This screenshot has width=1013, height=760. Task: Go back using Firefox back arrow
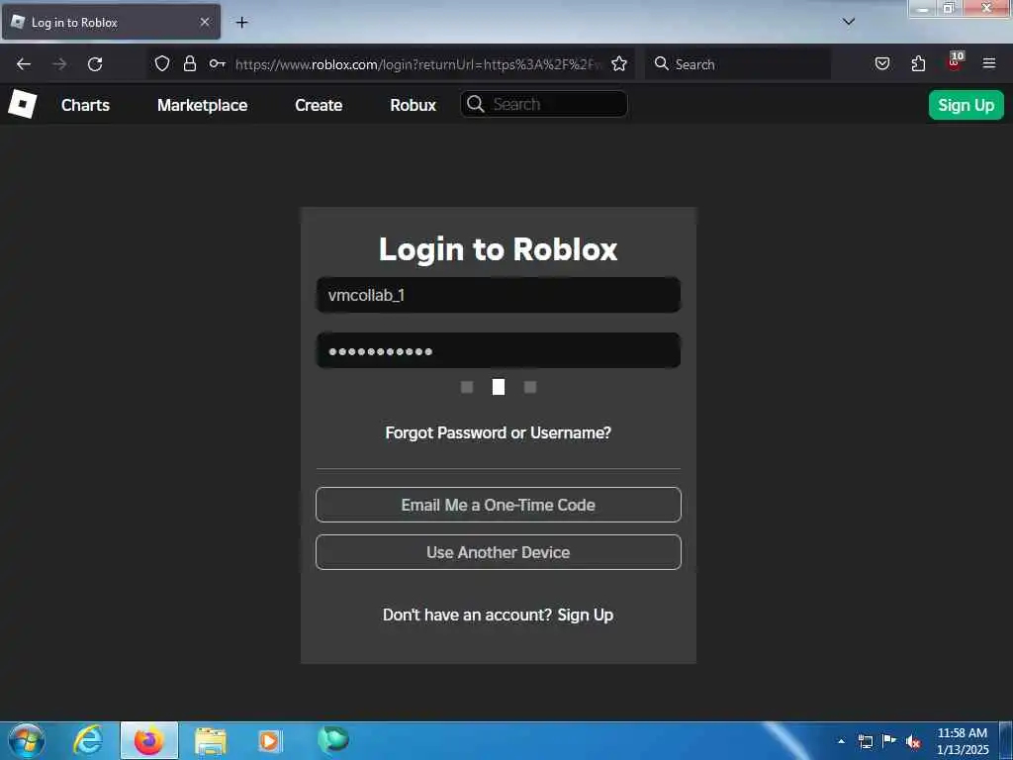[24, 64]
